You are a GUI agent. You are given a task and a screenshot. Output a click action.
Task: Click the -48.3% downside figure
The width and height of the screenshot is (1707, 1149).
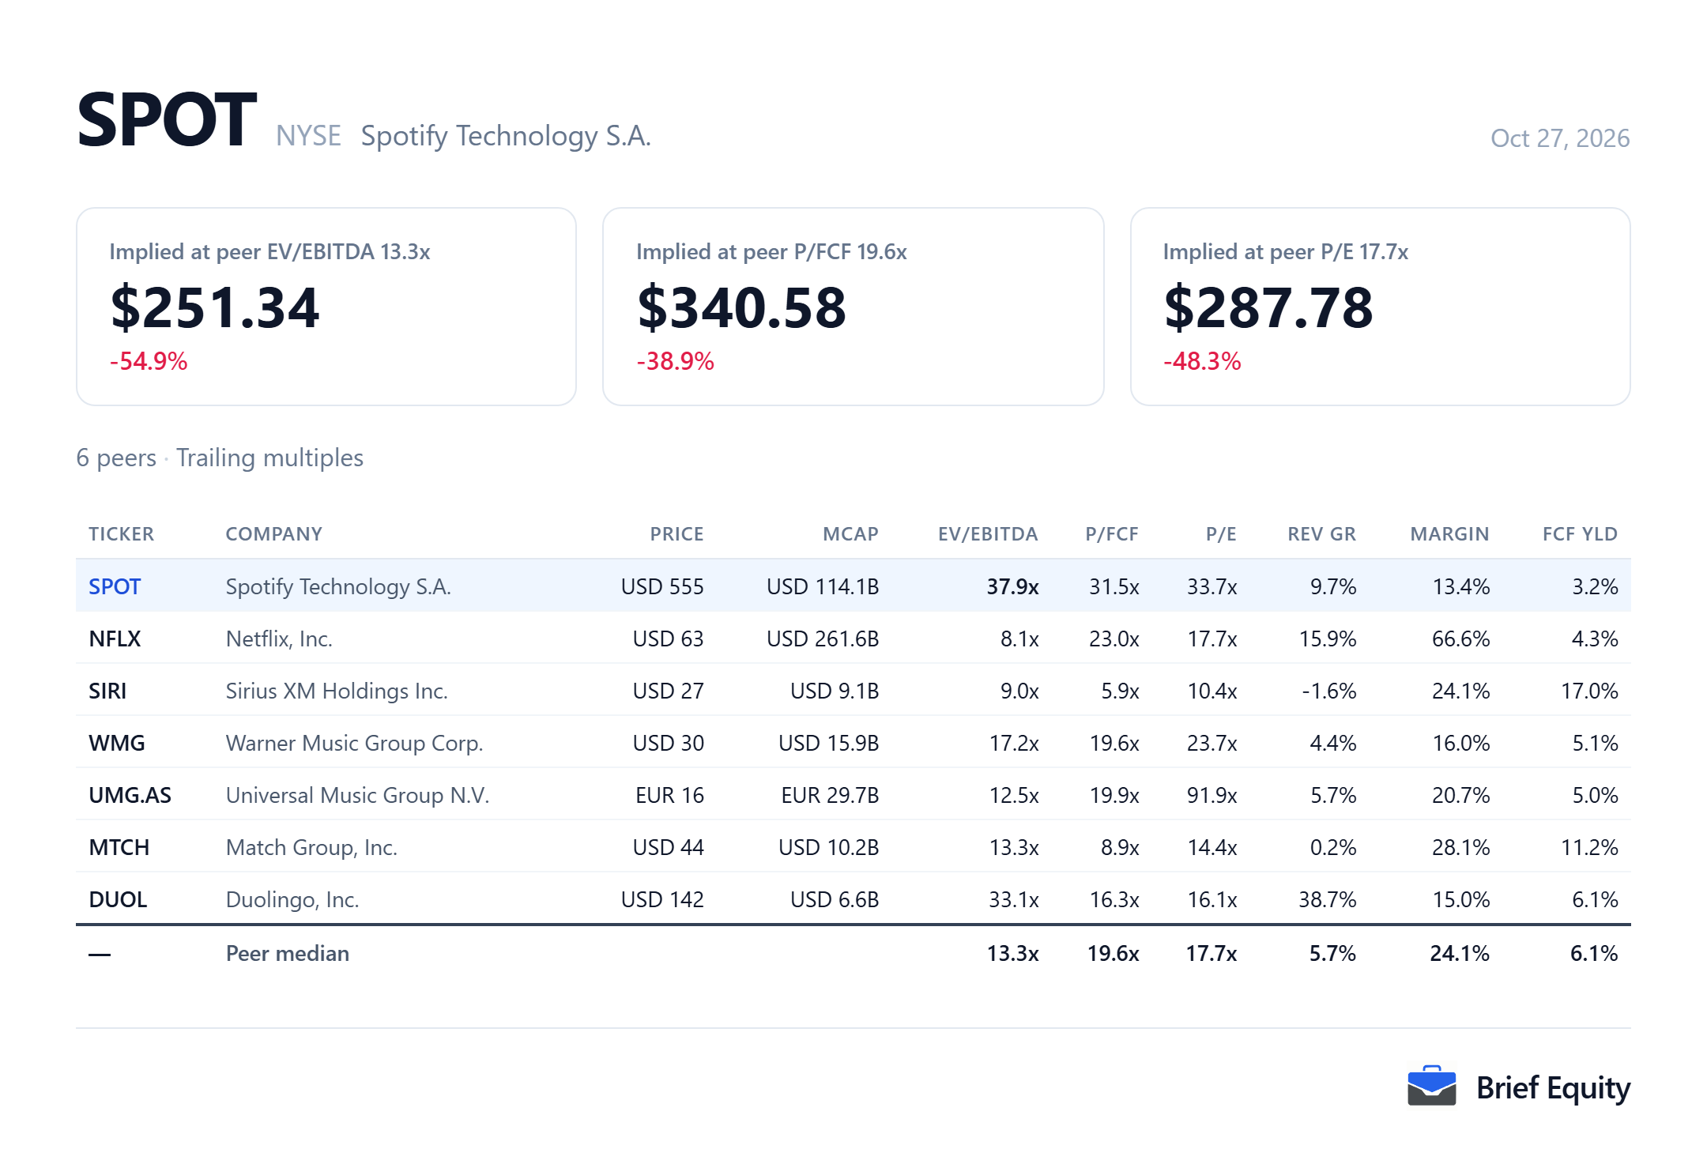point(1202,361)
